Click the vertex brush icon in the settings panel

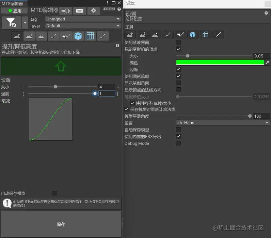coord(180,35)
